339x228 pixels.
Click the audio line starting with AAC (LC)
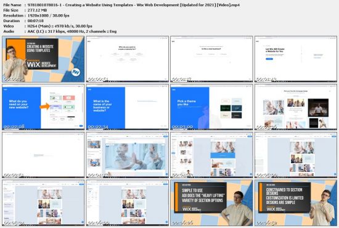click(72, 31)
